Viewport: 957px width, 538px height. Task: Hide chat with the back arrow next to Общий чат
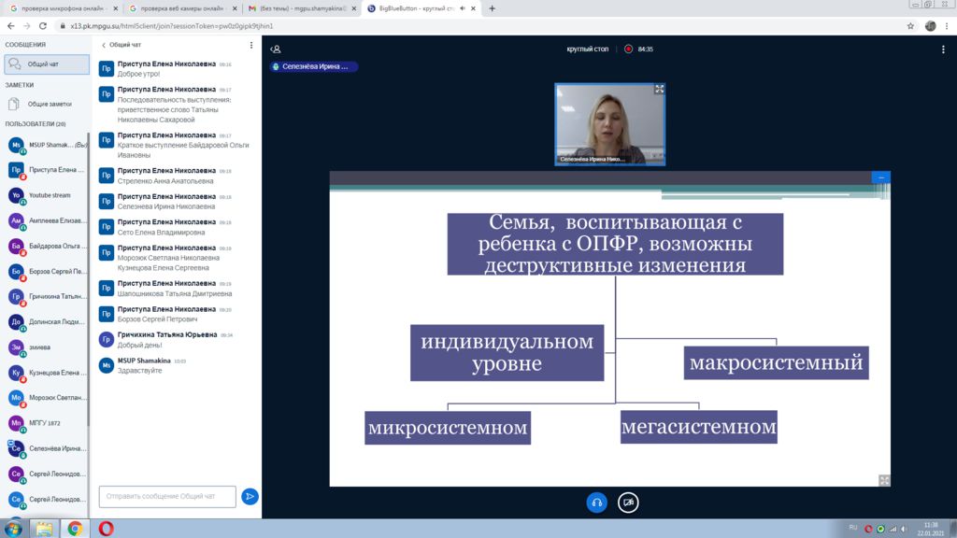click(104, 45)
